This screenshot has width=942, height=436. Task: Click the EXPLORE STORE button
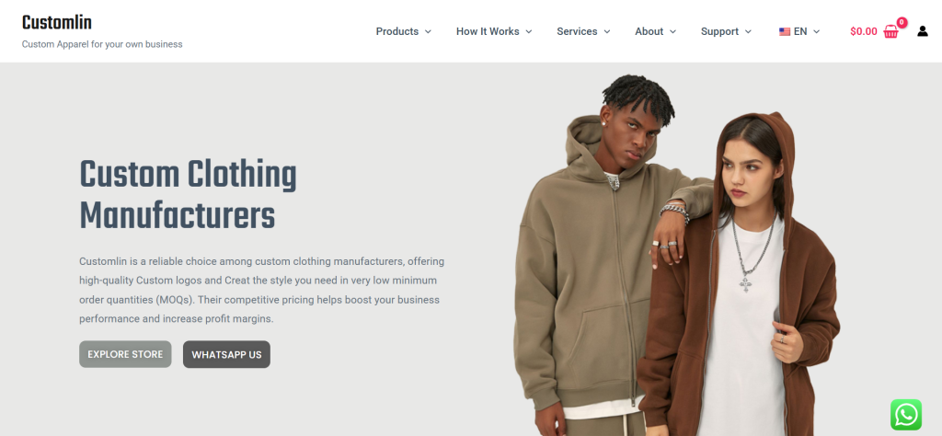tap(125, 354)
